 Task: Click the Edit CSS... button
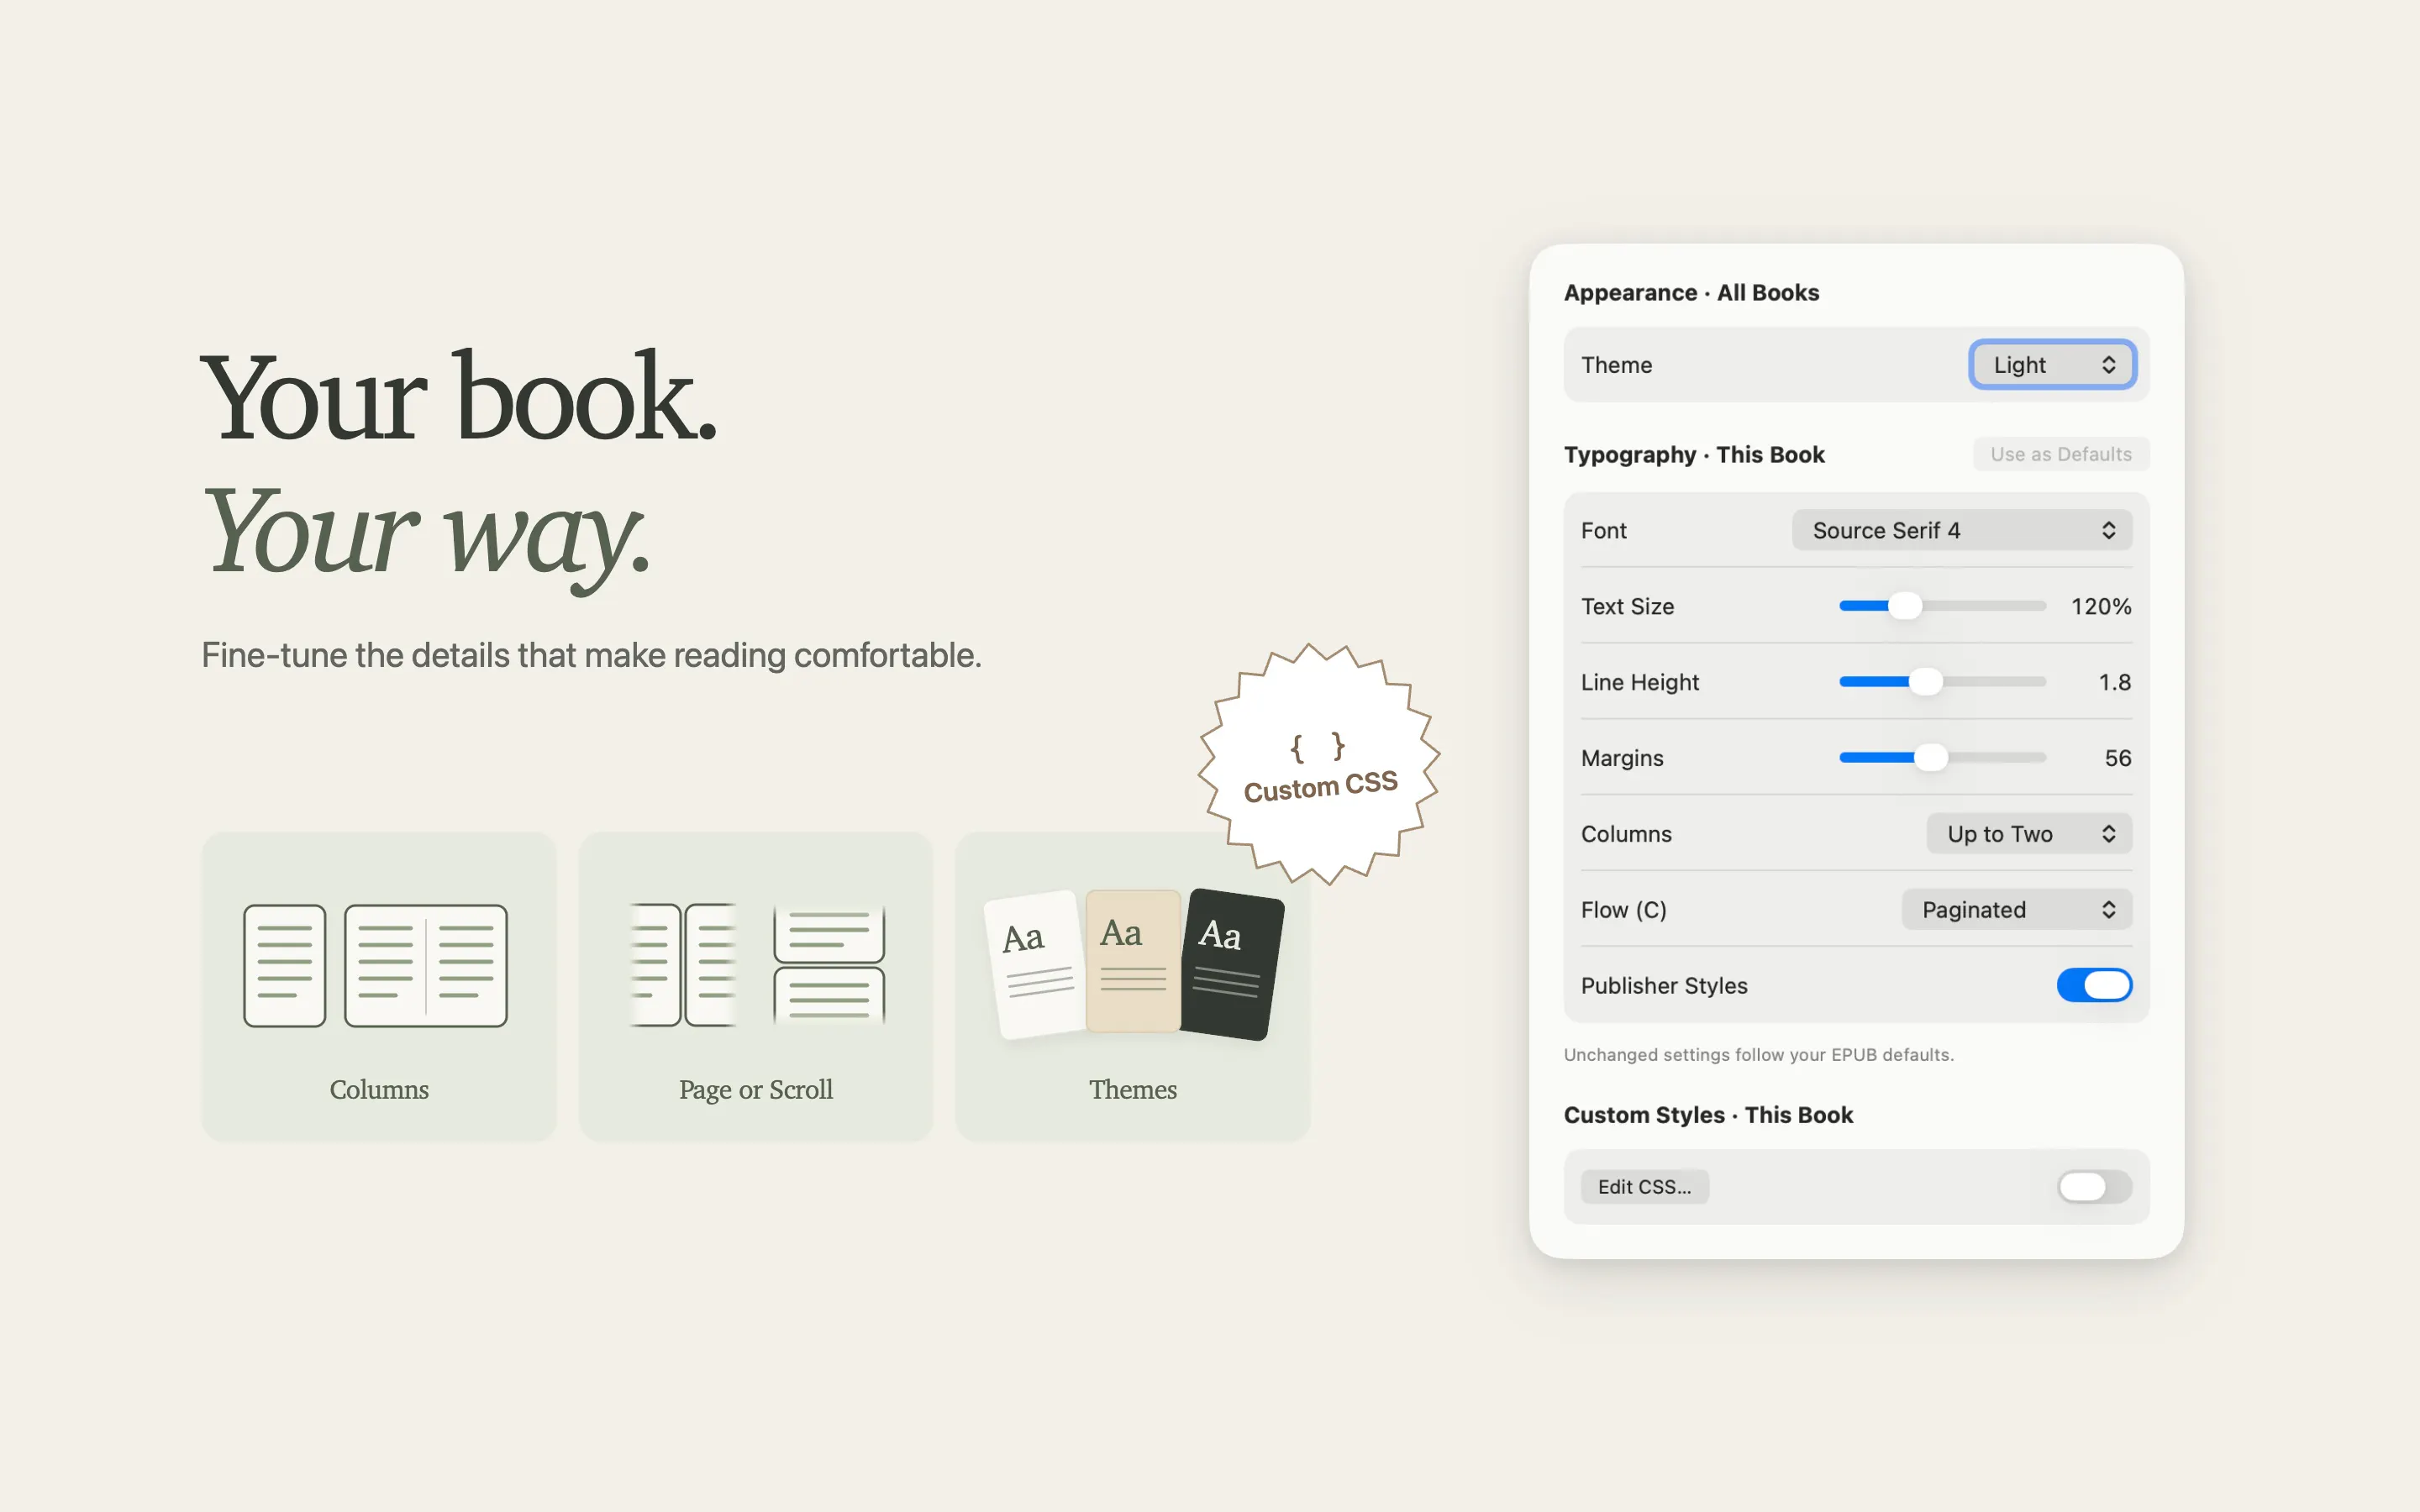[1644, 1187]
